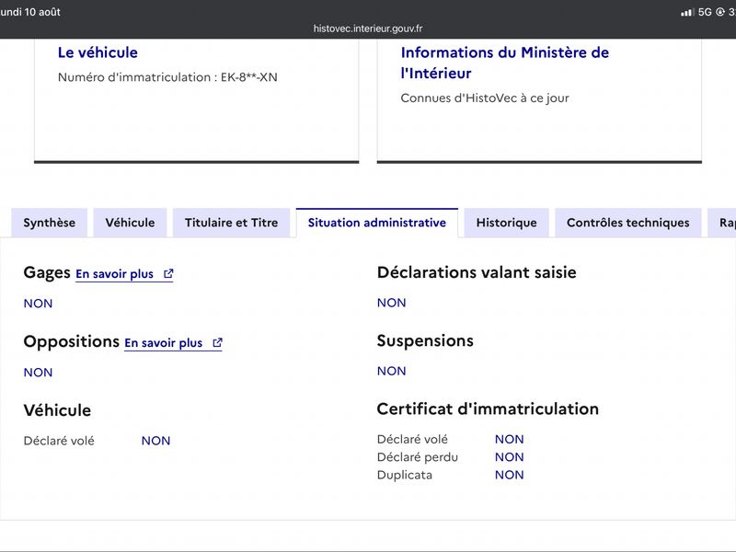Click 'Connues d'HistoVec à ce jour' text
The height and width of the screenshot is (552, 736).
[x=485, y=98]
